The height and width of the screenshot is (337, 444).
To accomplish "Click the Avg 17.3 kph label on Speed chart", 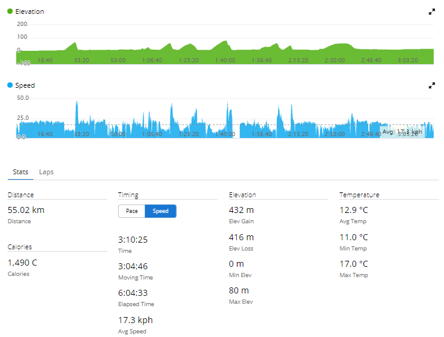I will point(402,131).
